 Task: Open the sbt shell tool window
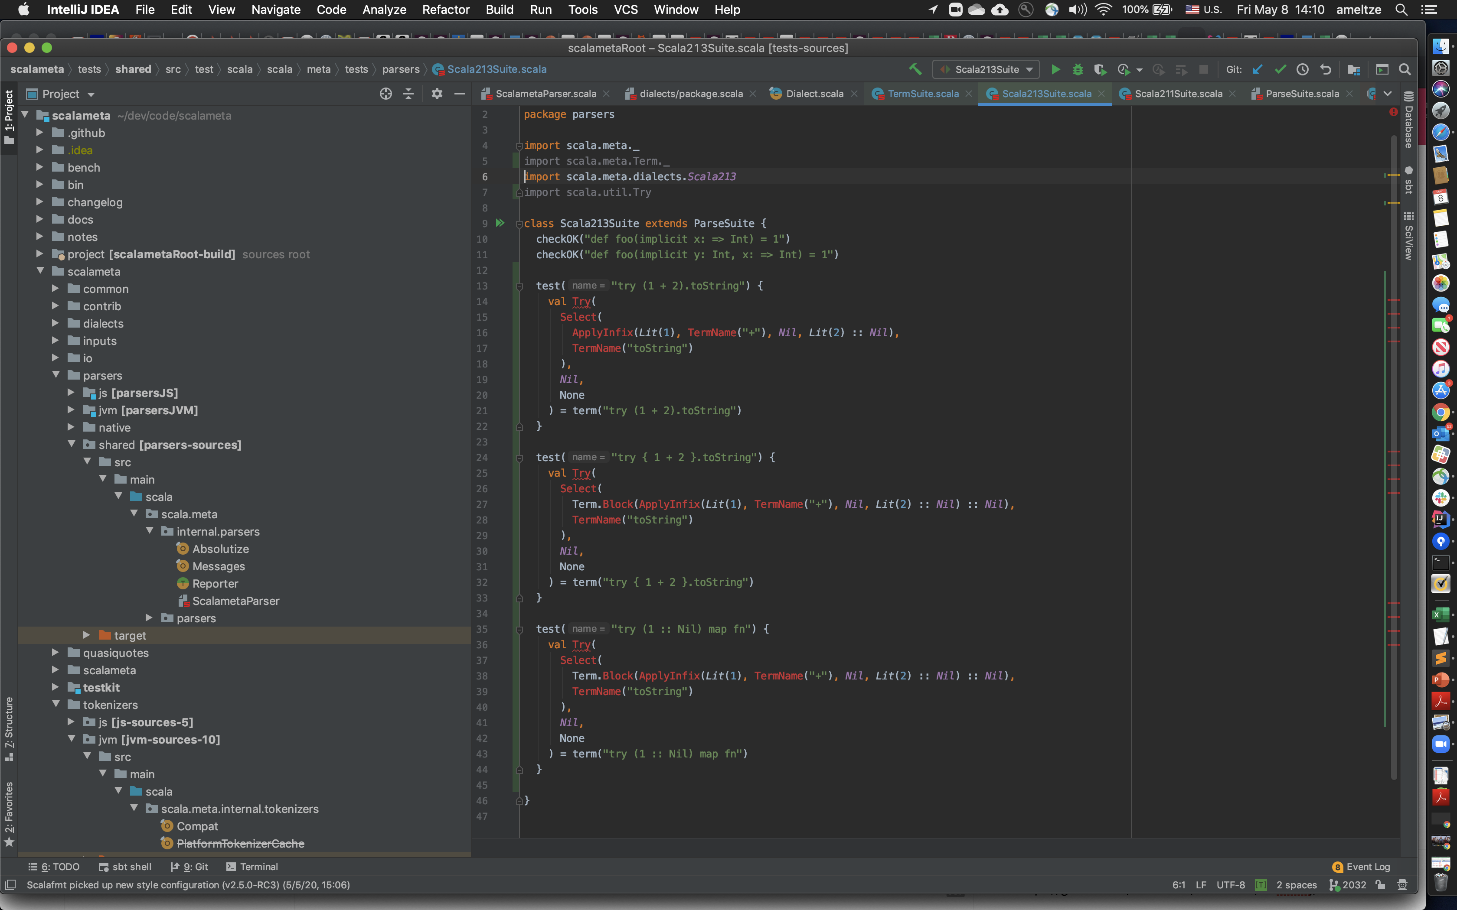coord(125,867)
